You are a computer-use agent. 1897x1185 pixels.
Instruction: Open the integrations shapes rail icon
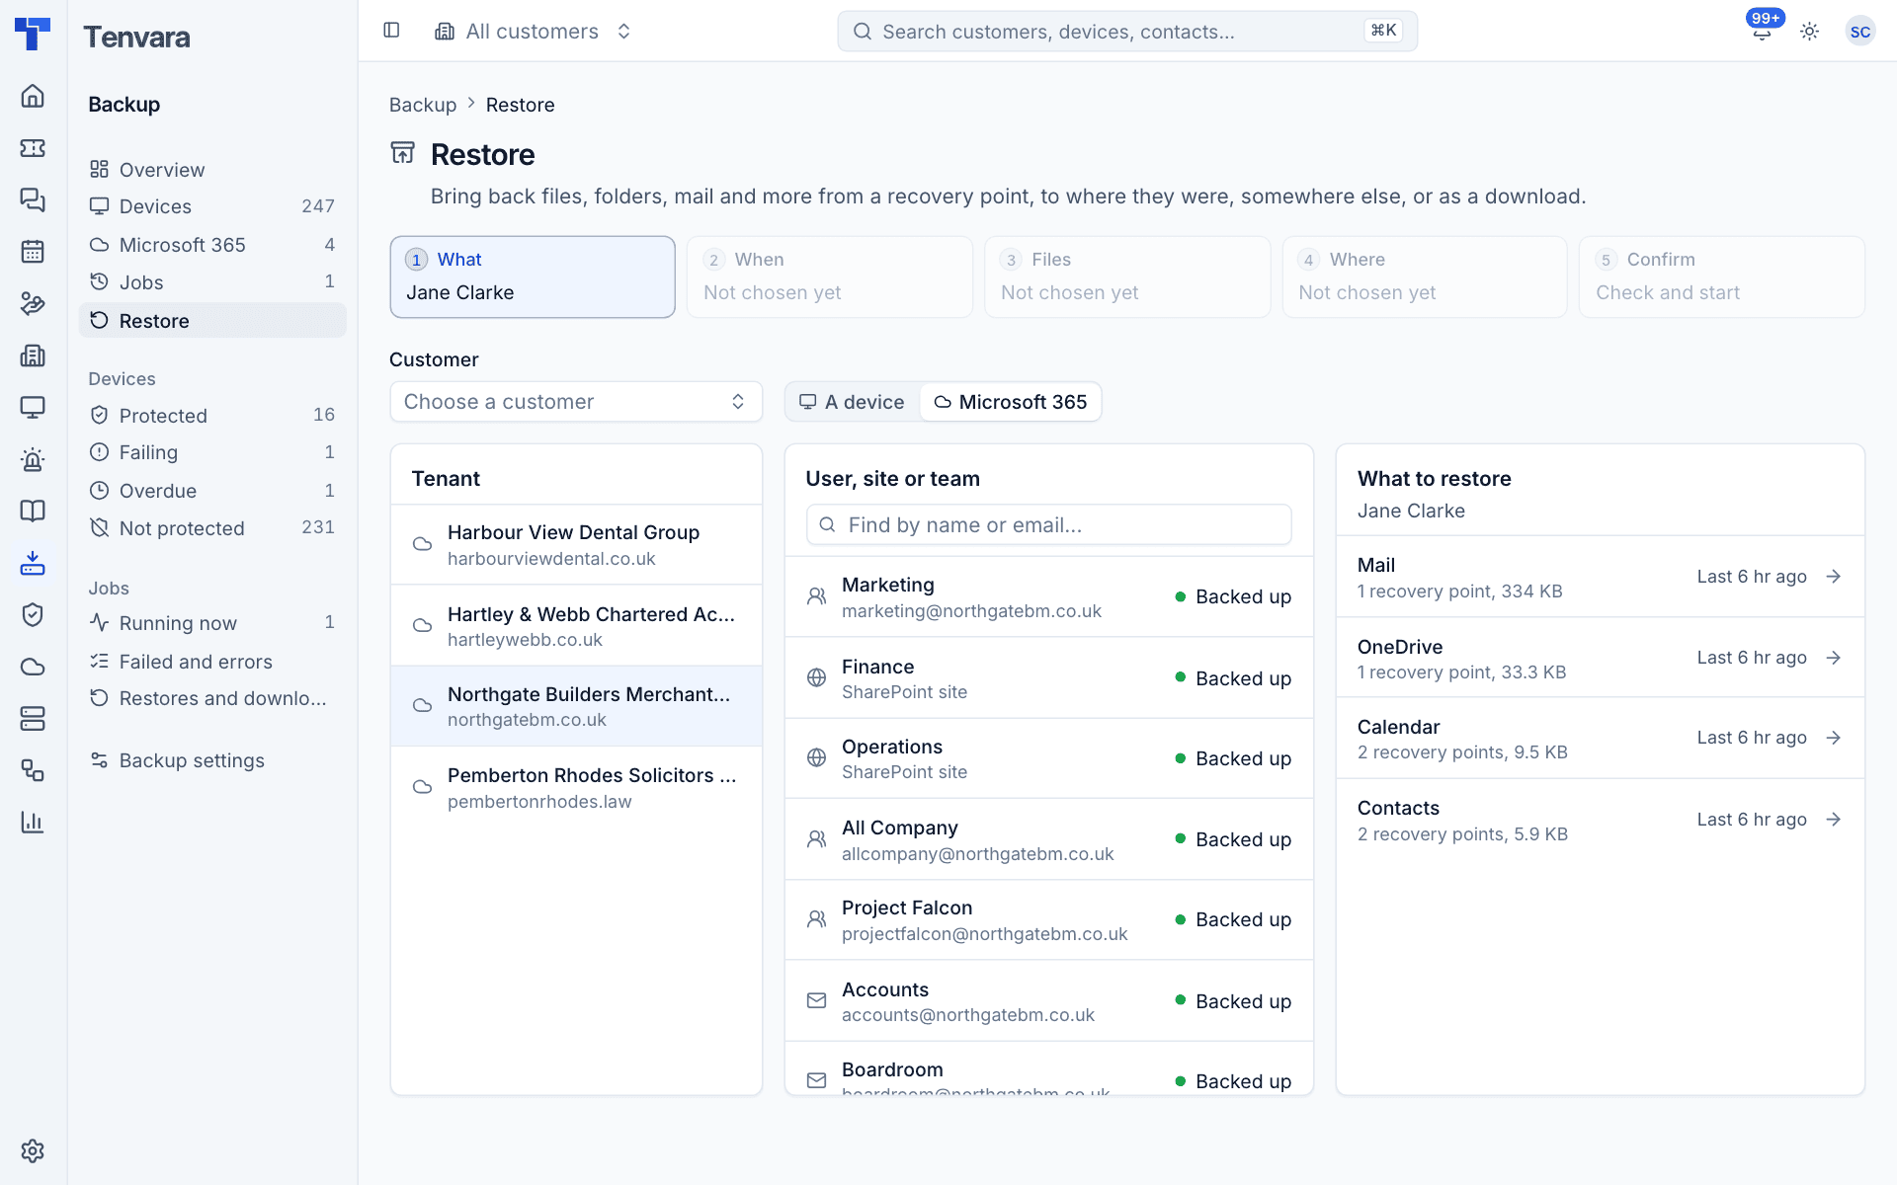click(33, 770)
